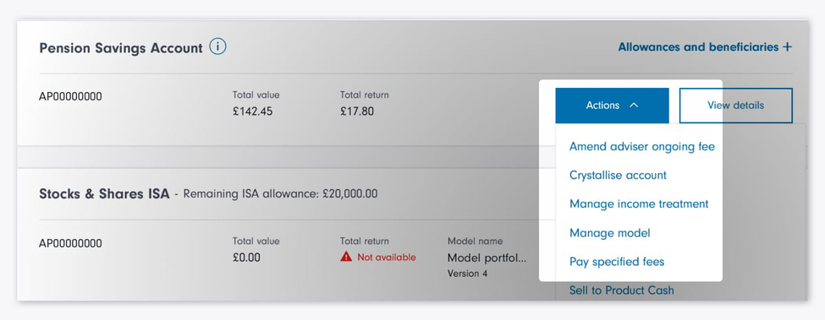This screenshot has width=825, height=320.
Task: Select Sell to Product Cash
Action: click(621, 290)
